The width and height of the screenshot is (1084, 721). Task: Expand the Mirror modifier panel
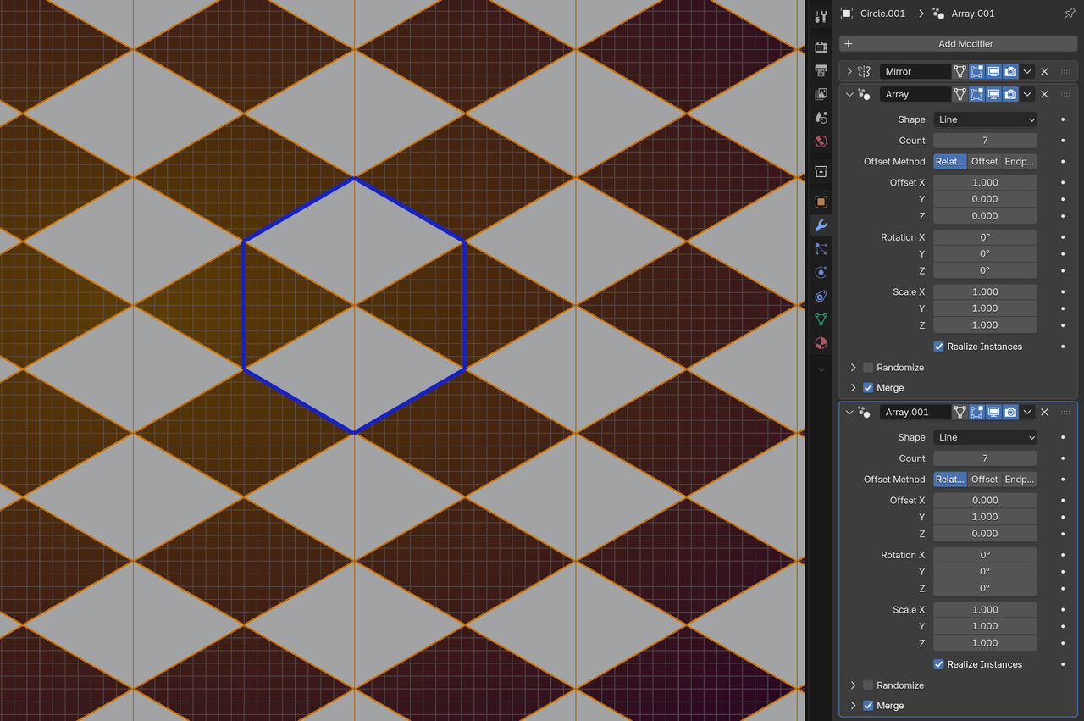click(x=849, y=71)
